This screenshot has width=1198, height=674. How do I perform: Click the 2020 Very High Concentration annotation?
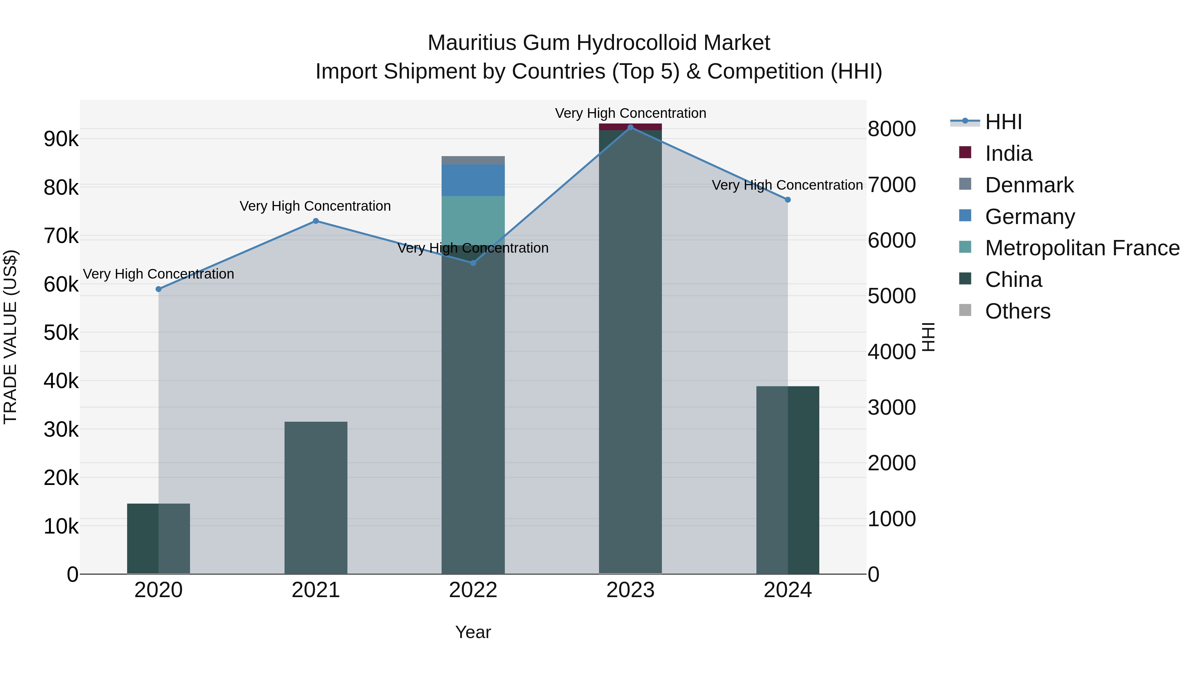(159, 274)
